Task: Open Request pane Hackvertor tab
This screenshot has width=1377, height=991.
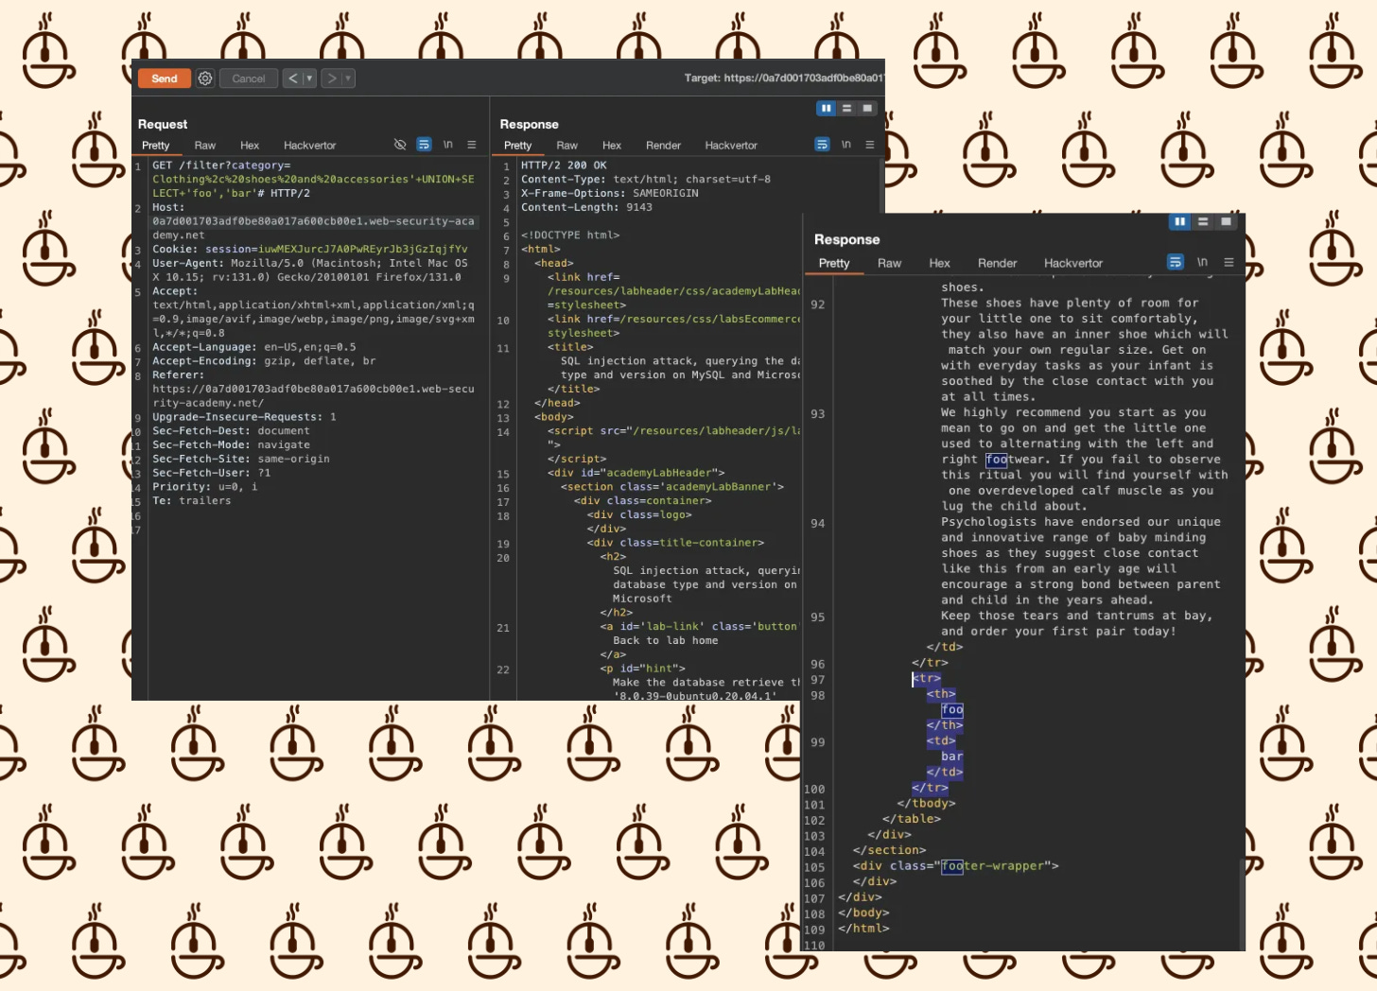Action: (310, 146)
